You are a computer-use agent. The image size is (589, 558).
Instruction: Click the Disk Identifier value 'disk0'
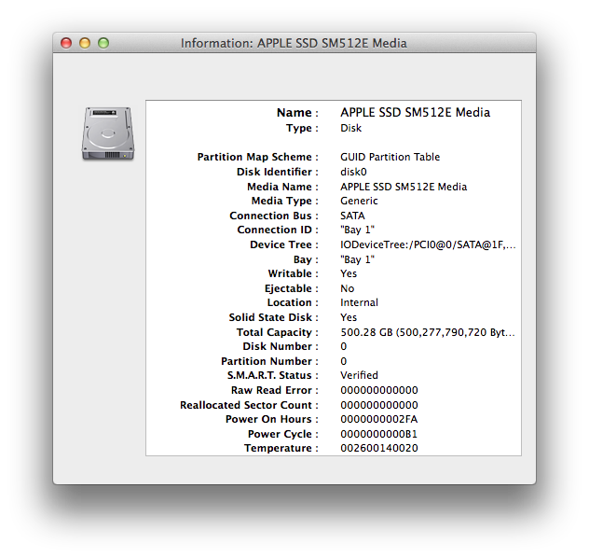coord(353,172)
